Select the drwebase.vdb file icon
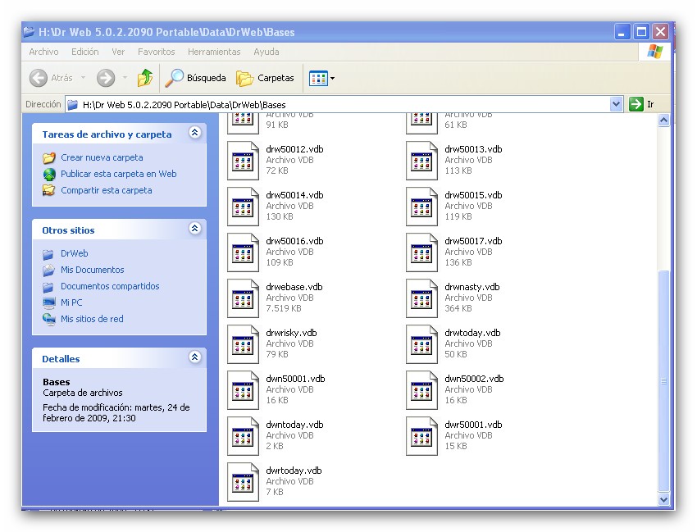697x532 pixels. [243, 298]
